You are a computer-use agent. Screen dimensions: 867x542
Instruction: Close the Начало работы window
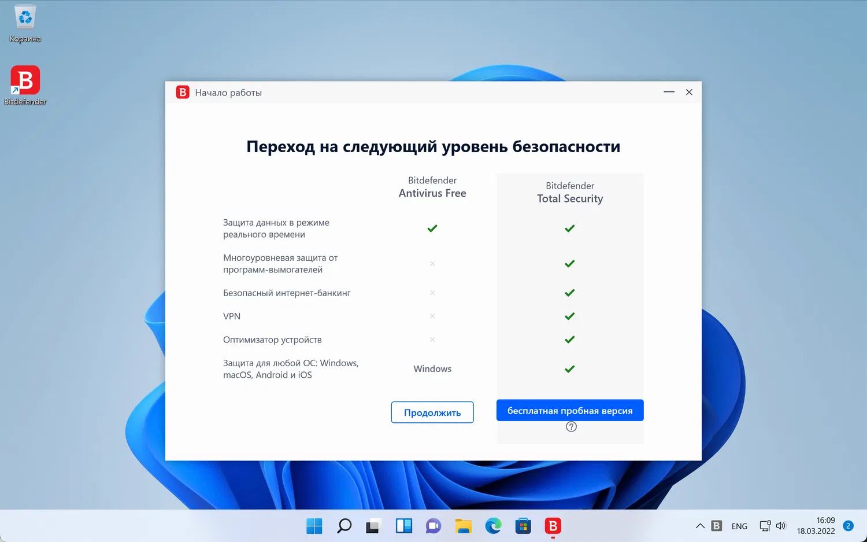coord(689,92)
